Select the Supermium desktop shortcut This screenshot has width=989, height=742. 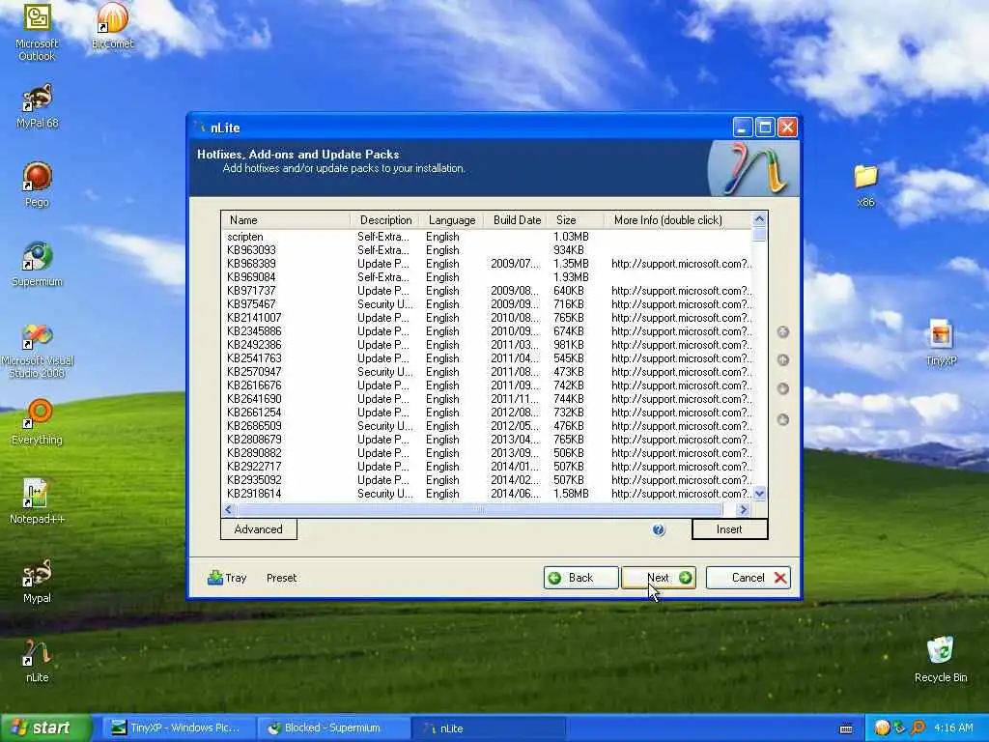pyautogui.click(x=38, y=265)
